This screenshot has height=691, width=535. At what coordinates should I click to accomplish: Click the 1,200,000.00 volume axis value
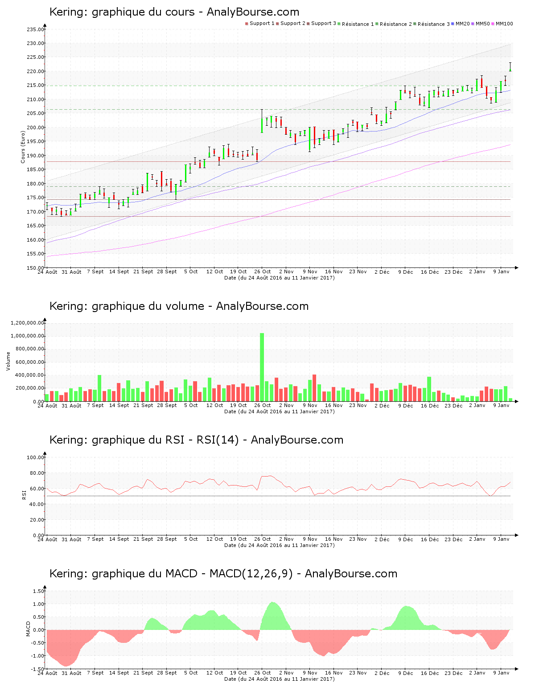coord(28,323)
